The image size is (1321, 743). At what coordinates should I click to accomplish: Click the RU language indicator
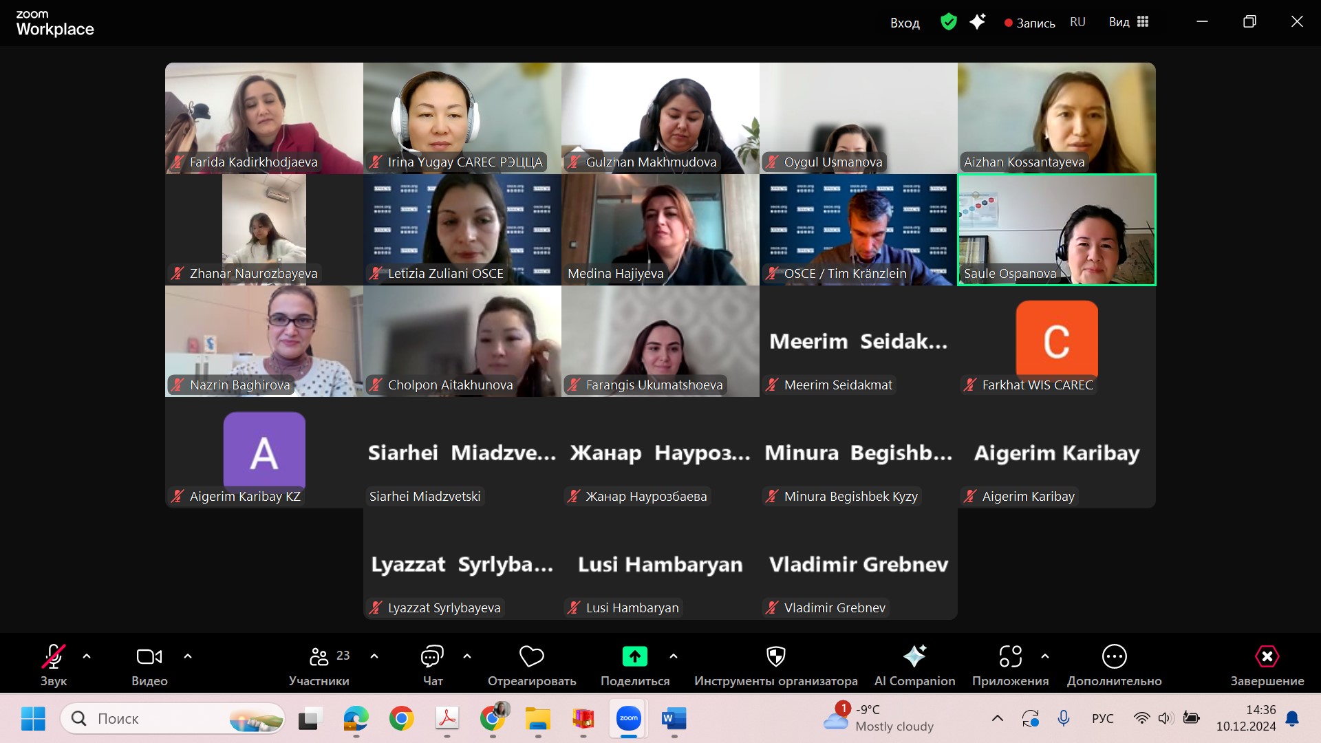(x=1077, y=22)
